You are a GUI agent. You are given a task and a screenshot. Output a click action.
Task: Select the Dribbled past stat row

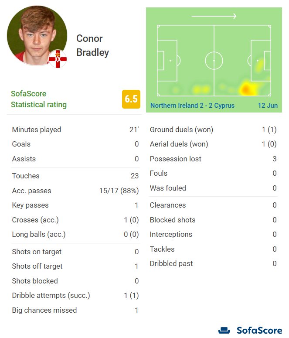pyautogui.click(x=213, y=263)
